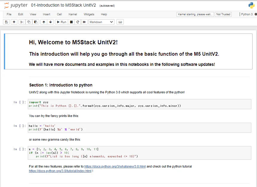
Task: Click the Jupyter logo
Action: pos(16,5)
